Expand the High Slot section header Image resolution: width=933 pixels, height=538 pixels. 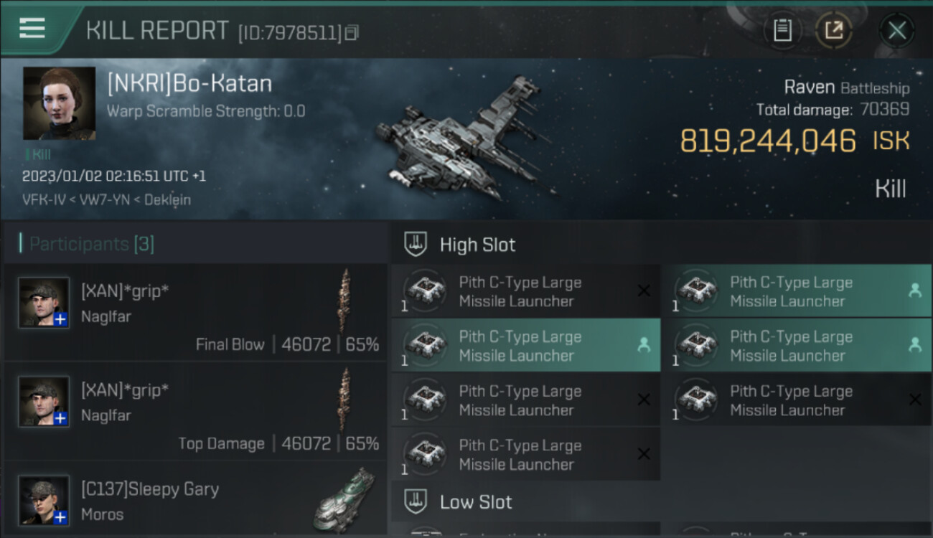coord(477,245)
